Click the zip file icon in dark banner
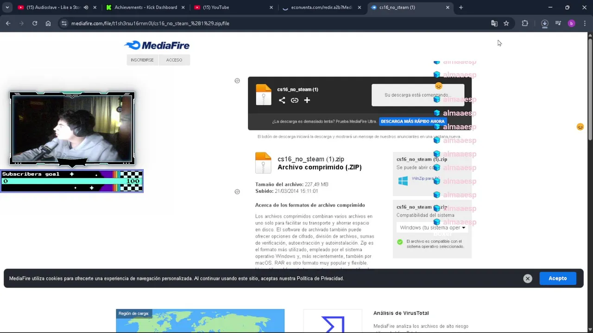 (264, 95)
